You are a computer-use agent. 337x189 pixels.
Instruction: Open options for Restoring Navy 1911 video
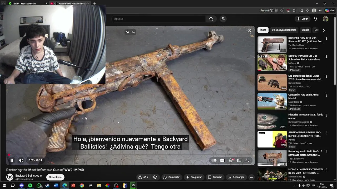(x=326, y=38)
